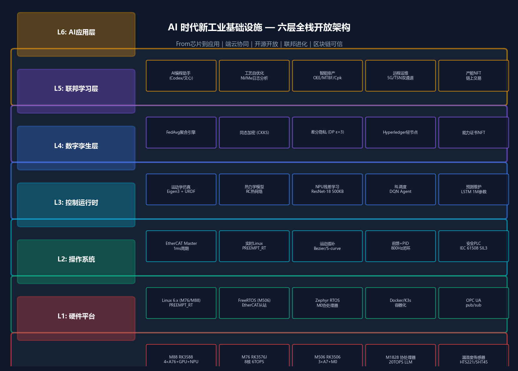Click the AI编程助手 (Codex/文心) card

(x=181, y=76)
